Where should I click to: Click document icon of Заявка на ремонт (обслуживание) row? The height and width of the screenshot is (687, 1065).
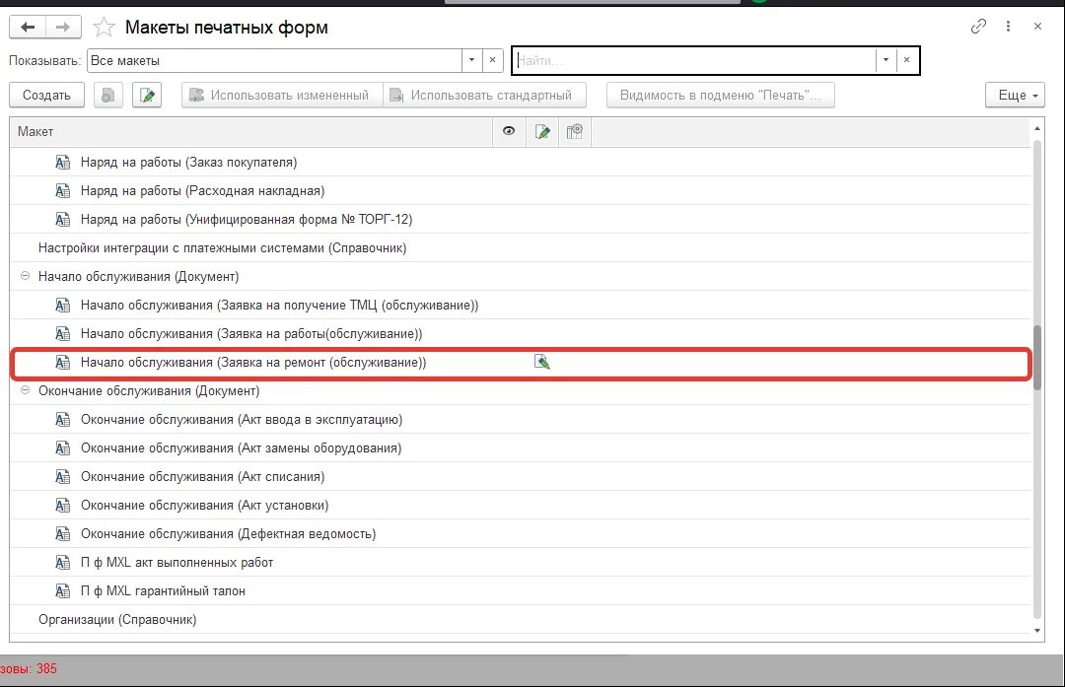point(62,363)
